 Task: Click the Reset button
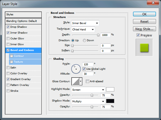click(144, 21)
